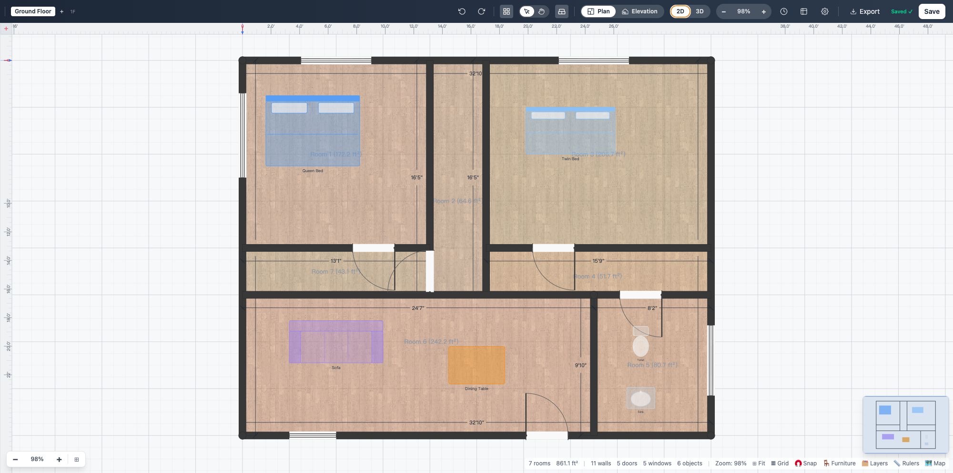Select the purple Sofa object
The width and height of the screenshot is (953, 473).
point(336,342)
